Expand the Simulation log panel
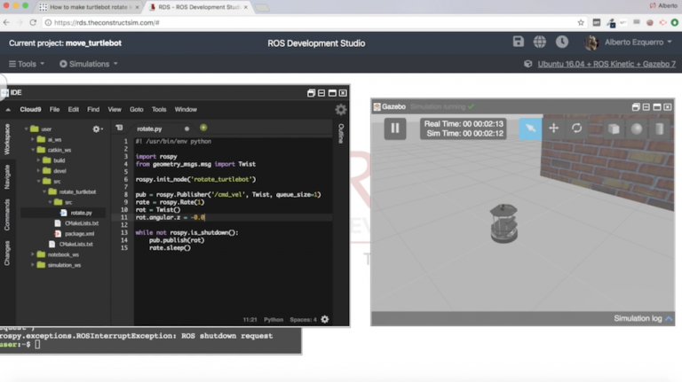 tap(643, 318)
